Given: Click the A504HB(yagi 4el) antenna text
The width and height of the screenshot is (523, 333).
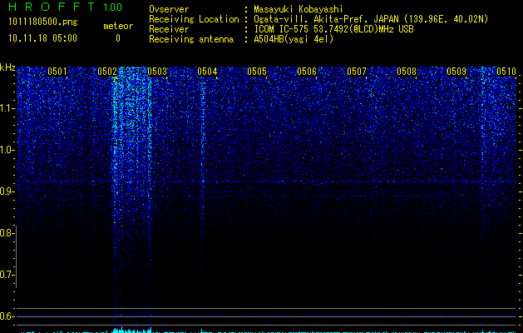Looking at the screenshot, I should [x=294, y=39].
